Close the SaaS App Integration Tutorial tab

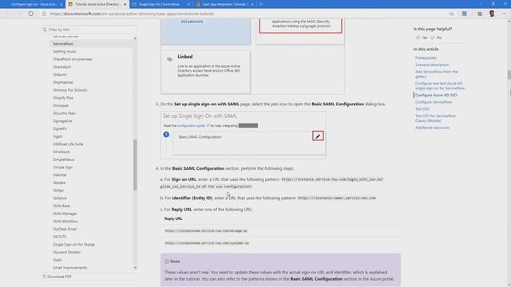point(252,4)
